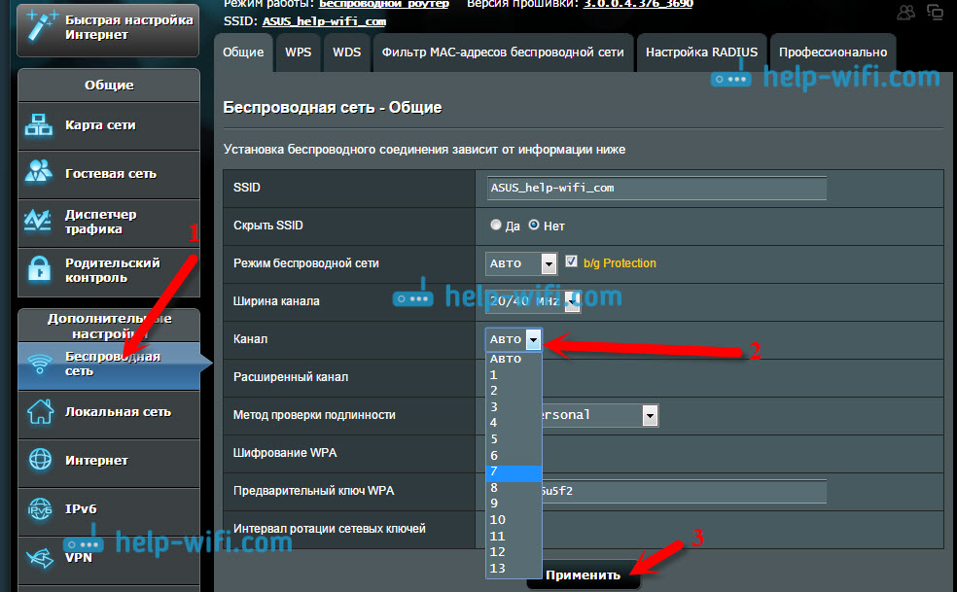957x592 pixels.
Task: Switch to the WPS tab
Action: (299, 52)
